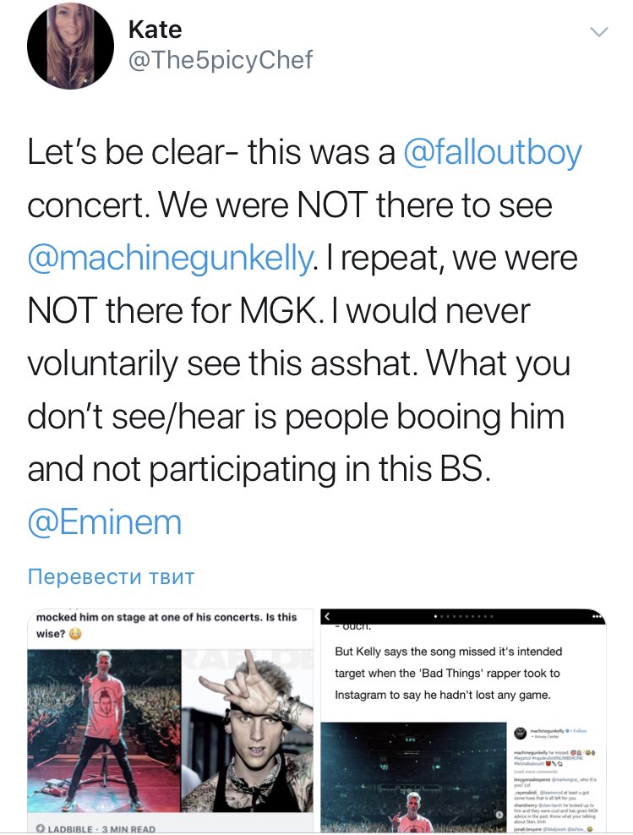
Task: Open the @Eminem mention
Action: coord(105,521)
